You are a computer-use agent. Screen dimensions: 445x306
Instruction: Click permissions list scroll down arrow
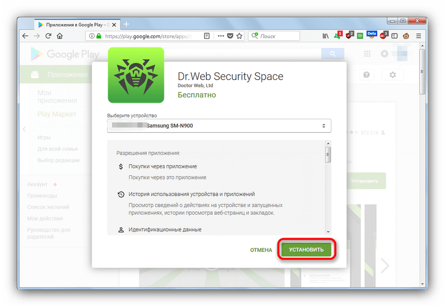pyautogui.click(x=328, y=232)
